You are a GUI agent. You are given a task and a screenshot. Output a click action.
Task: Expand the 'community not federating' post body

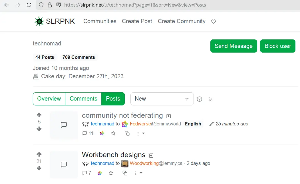[x=168, y=116]
